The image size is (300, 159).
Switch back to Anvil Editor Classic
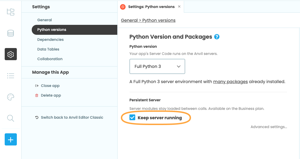[x=72, y=117]
